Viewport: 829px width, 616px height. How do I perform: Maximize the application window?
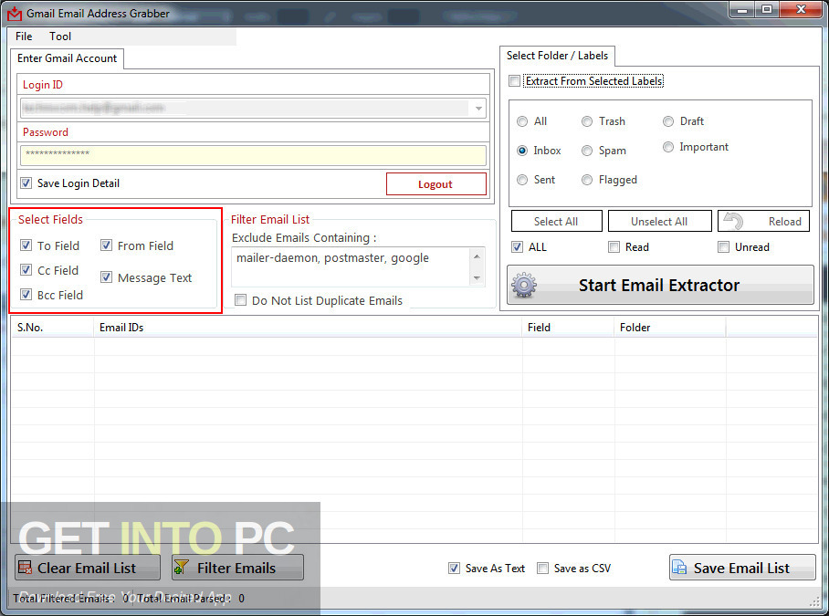tap(767, 9)
